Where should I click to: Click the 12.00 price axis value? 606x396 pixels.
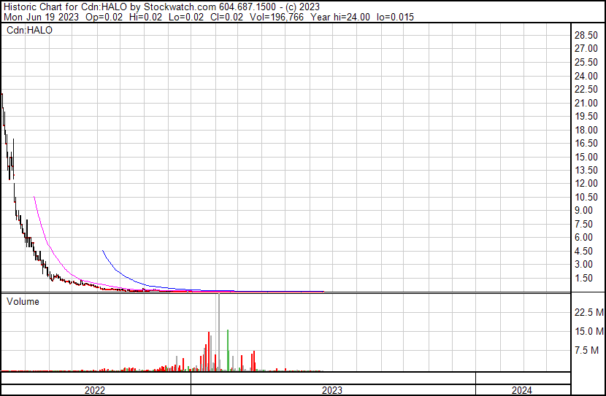586,183
